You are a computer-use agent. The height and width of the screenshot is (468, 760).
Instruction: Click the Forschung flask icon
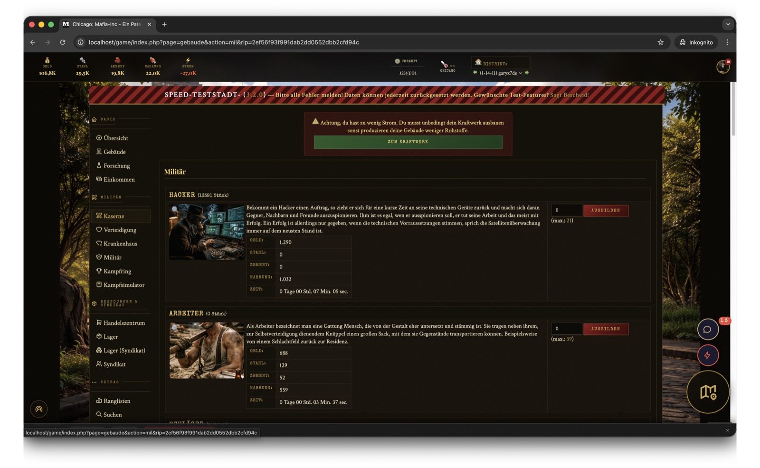pyautogui.click(x=99, y=166)
